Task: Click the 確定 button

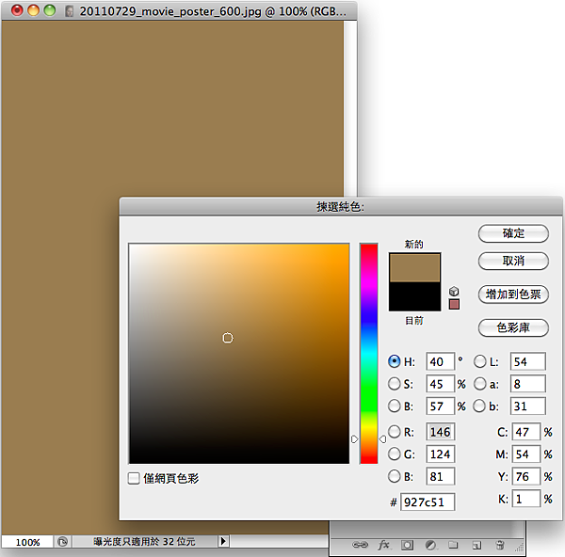Action: point(513,233)
